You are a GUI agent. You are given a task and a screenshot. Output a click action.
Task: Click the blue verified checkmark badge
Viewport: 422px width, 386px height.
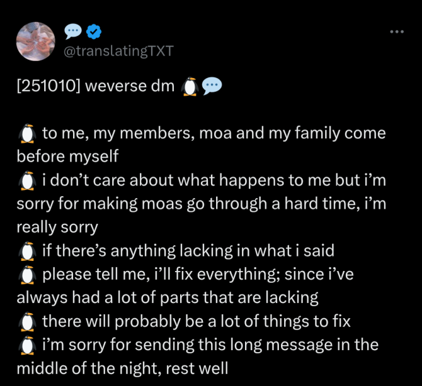coord(94,31)
